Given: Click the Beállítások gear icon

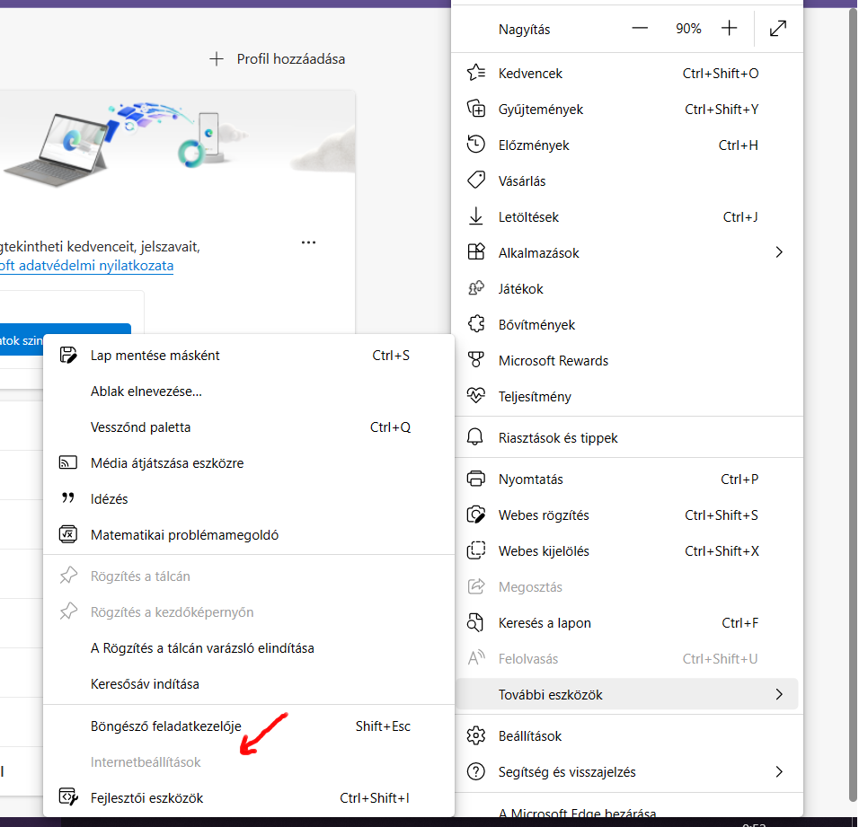Looking at the screenshot, I should click(475, 735).
